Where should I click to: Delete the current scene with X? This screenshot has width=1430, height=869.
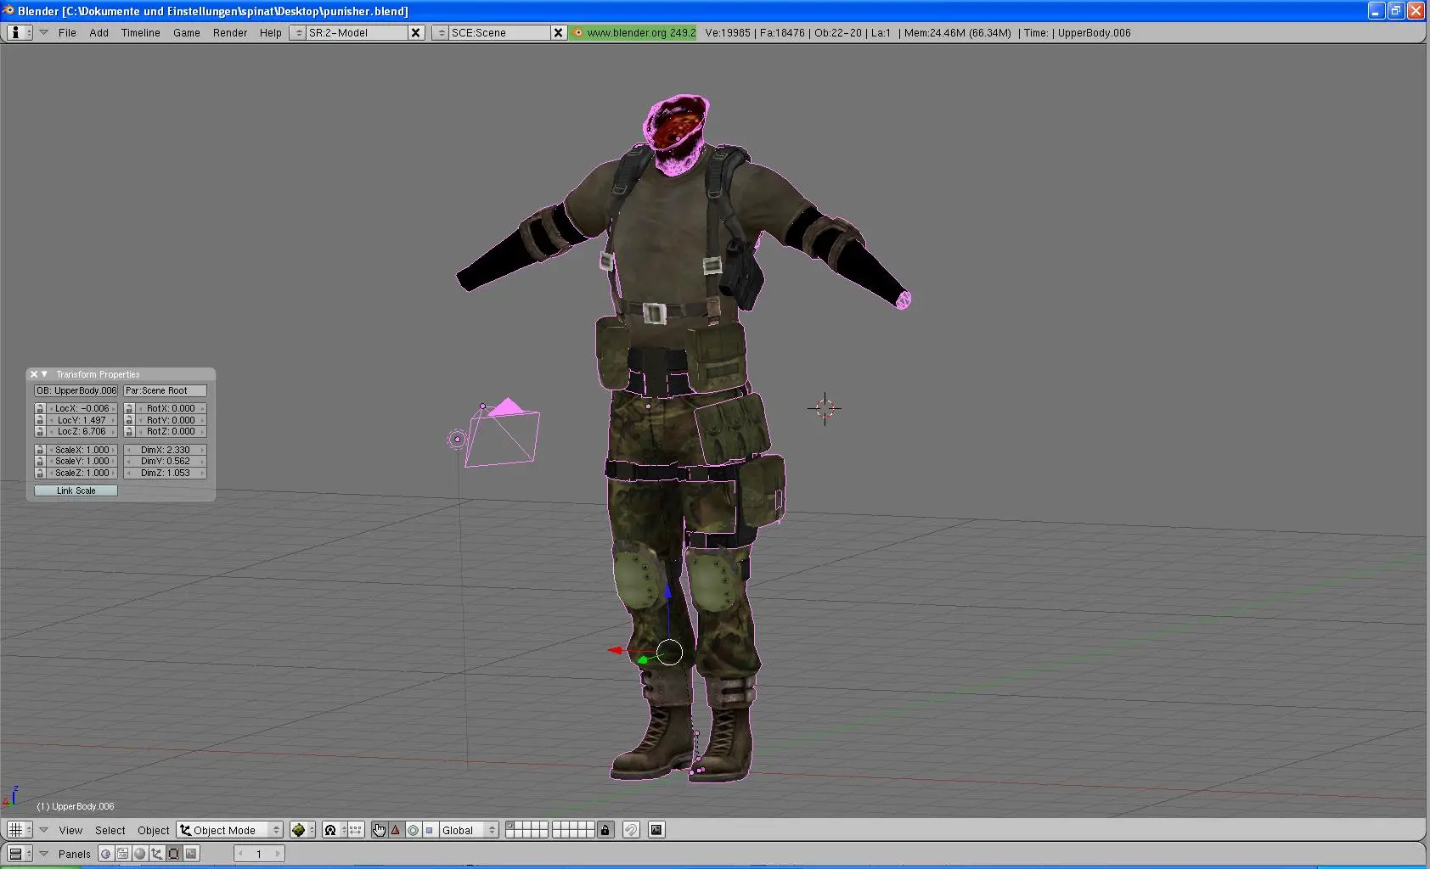558,32
